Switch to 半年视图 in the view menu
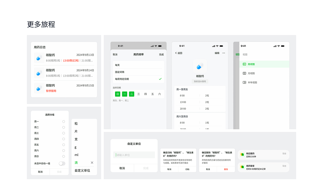The width and height of the screenshot is (323, 182). click(264, 82)
